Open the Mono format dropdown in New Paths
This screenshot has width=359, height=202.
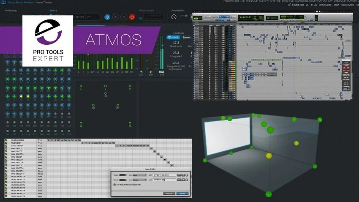[139, 175]
